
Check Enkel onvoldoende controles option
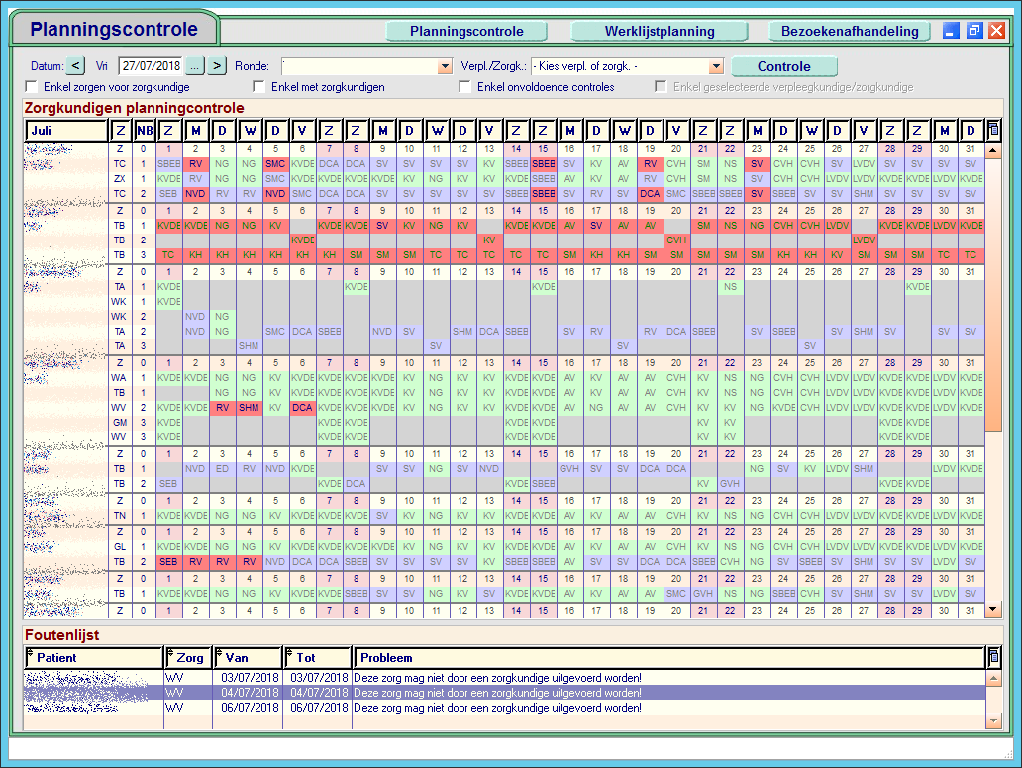pos(465,87)
